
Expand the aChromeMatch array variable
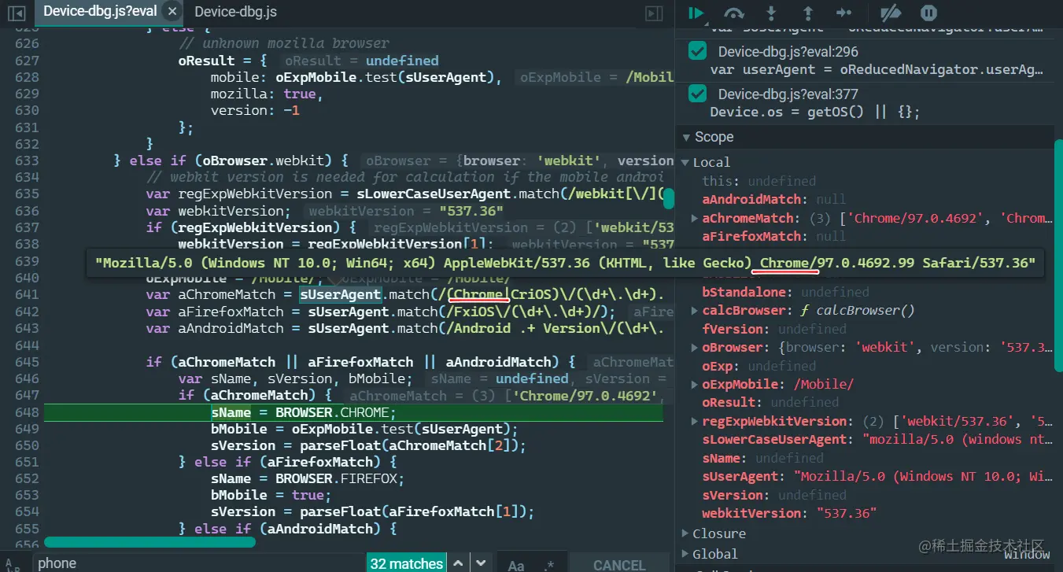pos(694,218)
